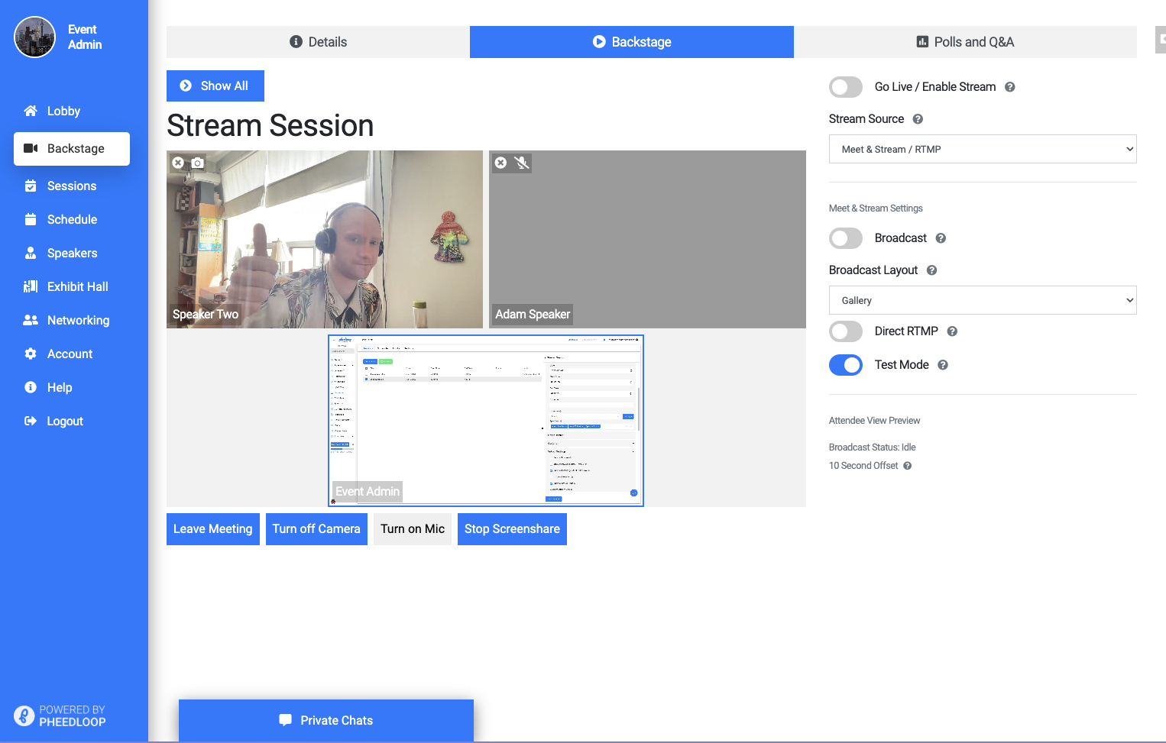Change Broadcast Layout from Gallery dropdown
The image size is (1166, 743).
coord(982,300)
